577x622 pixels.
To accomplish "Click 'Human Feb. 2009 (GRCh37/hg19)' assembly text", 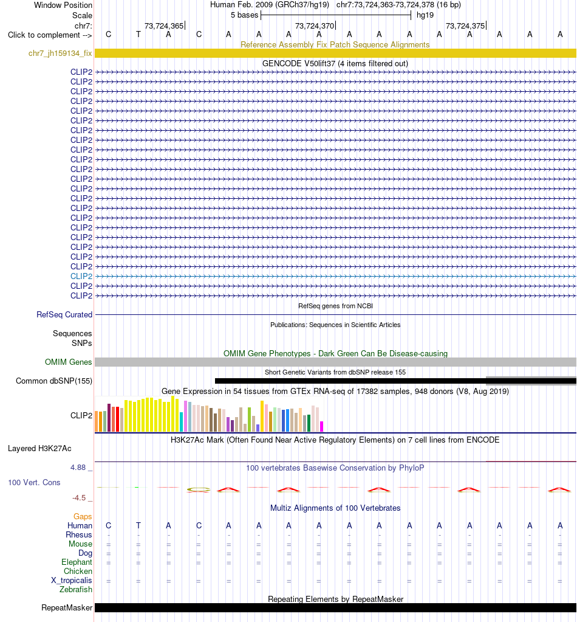I will pos(270,5).
